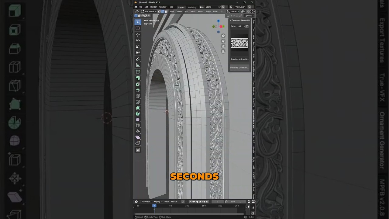
Task: Jump to the last frame
Action: coord(207,202)
